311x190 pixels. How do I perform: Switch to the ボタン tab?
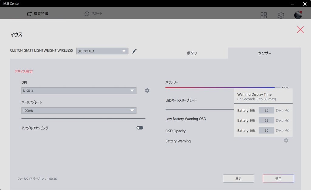[192, 53]
